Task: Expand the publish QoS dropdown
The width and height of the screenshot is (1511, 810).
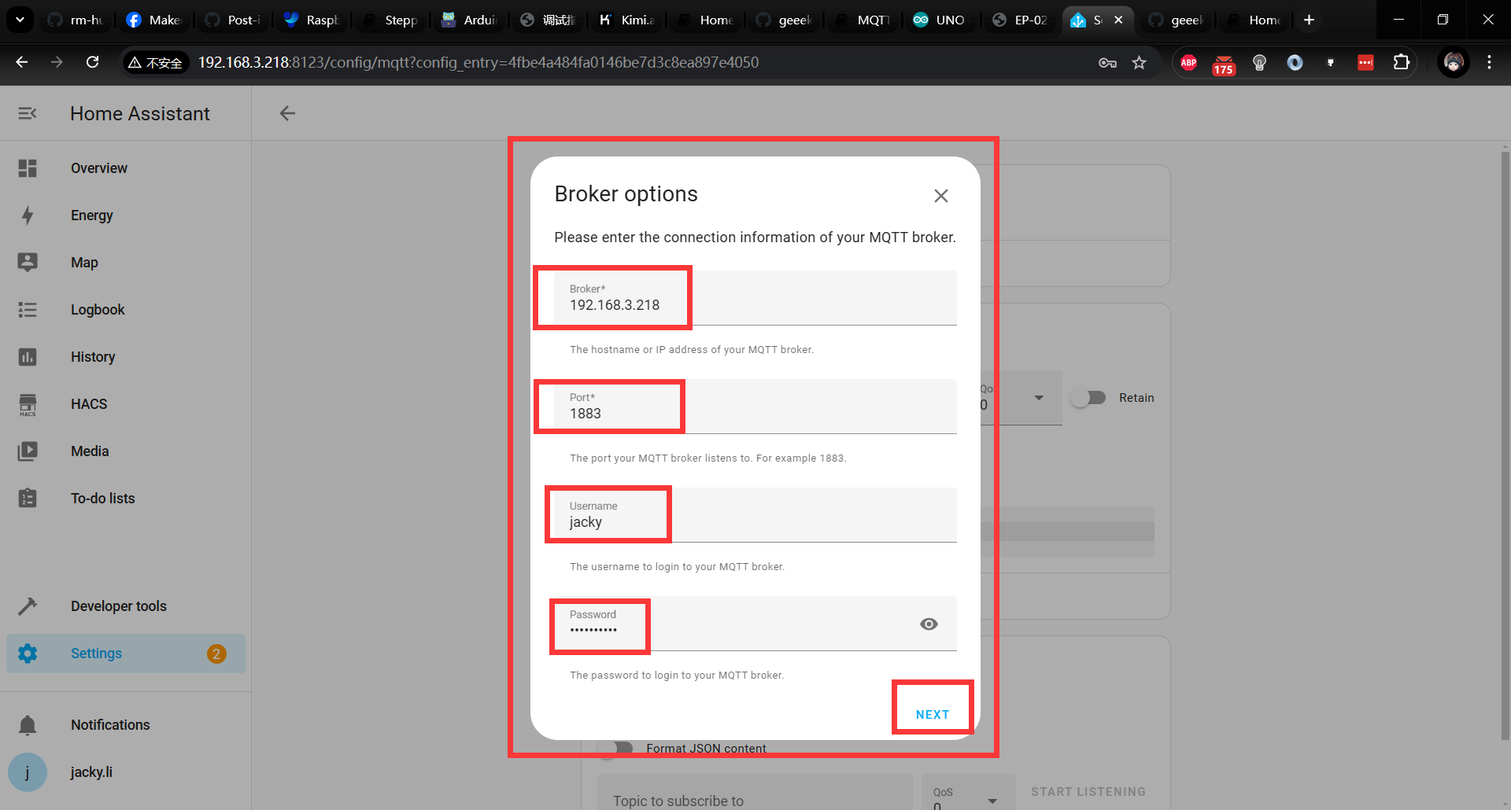Action: pyautogui.click(x=1039, y=398)
